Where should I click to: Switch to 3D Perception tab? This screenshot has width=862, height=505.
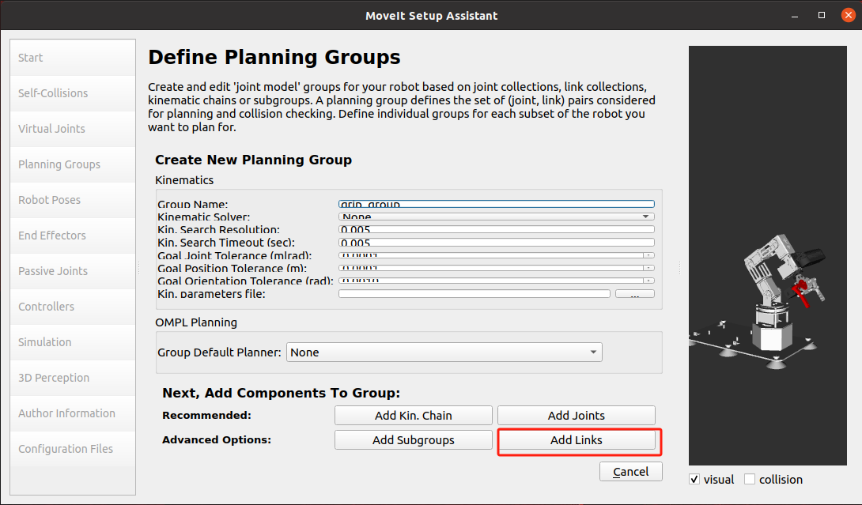73,378
